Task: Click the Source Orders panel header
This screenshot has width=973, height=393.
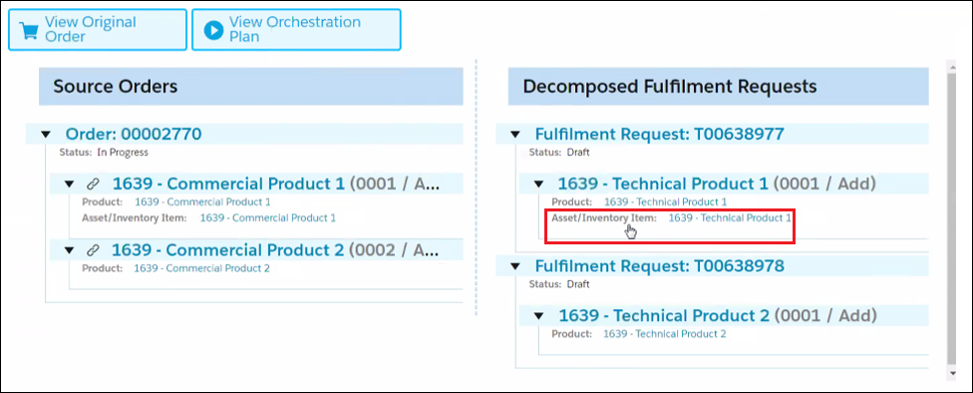Action: [251, 87]
